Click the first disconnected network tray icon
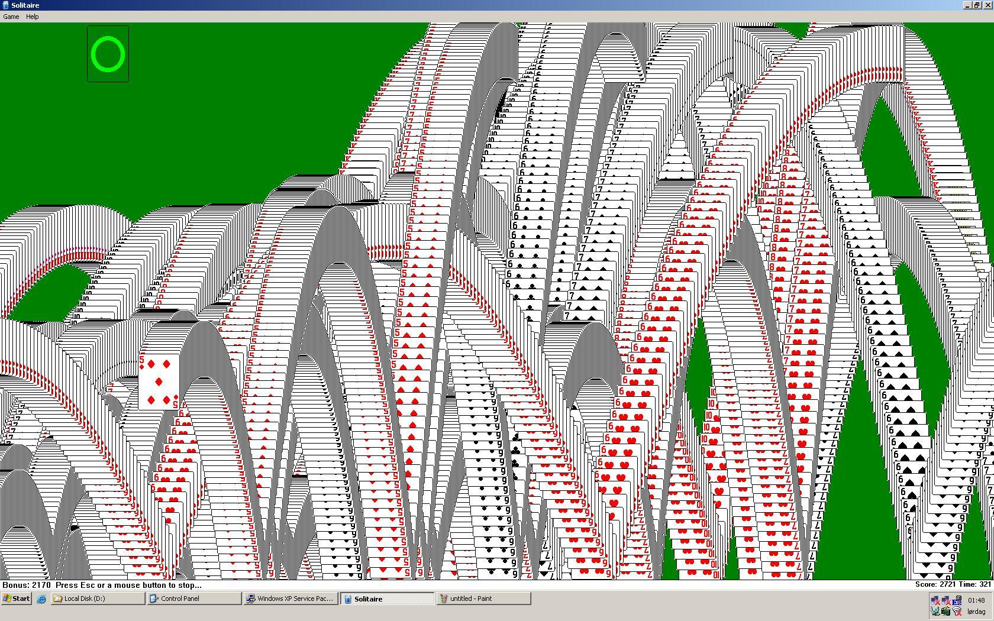Viewport: 994px width, 621px height. (935, 600)
